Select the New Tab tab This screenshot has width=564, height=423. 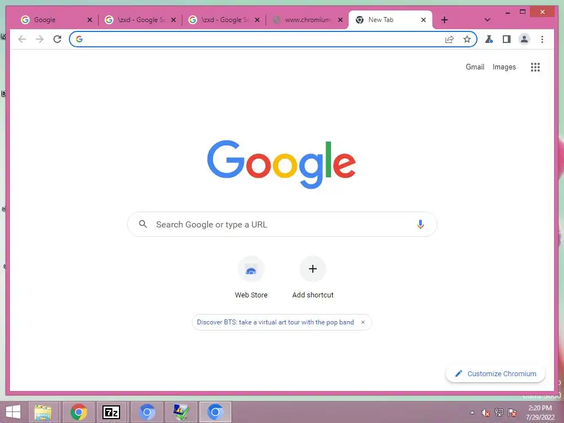pos(391,20)
